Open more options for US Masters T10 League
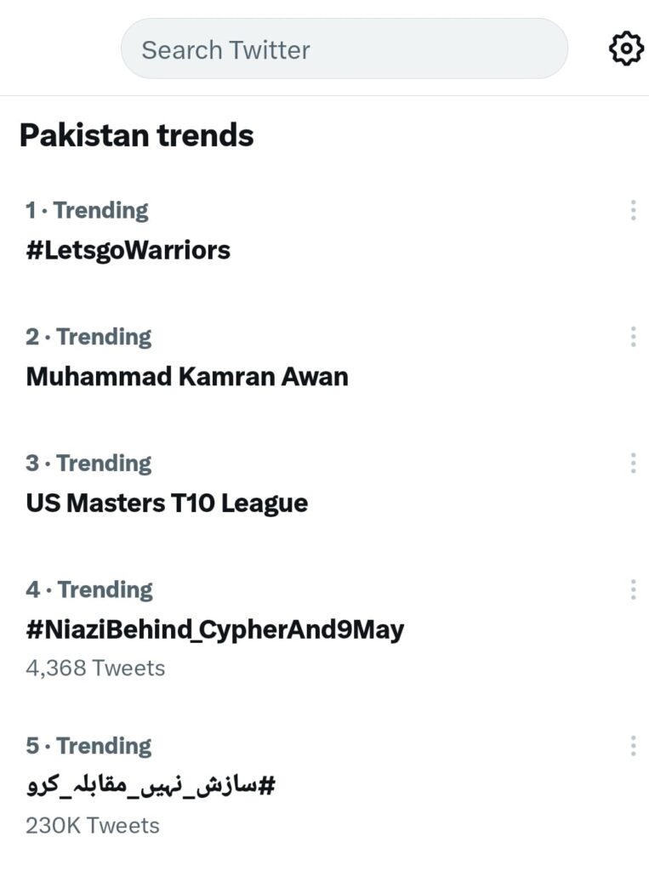The image size is (649, 871). (633, 463)
